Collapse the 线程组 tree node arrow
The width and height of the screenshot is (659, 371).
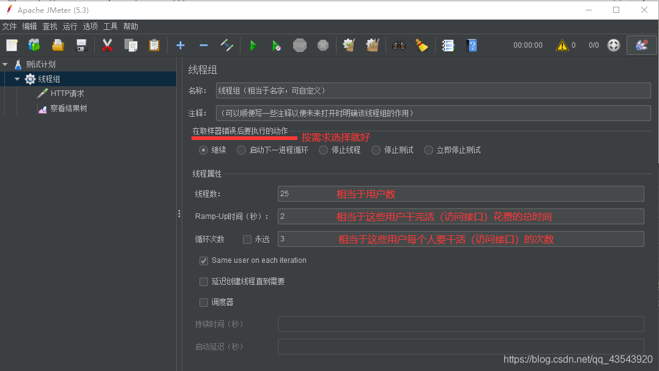pyautogui.click(x=17, y=79)
